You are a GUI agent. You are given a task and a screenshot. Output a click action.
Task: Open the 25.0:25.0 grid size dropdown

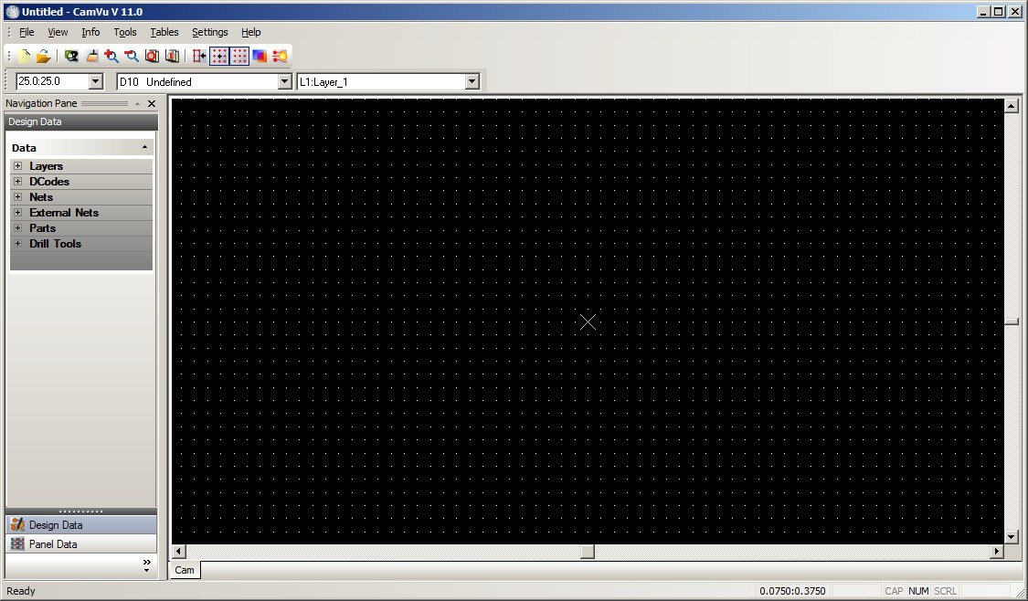96,81
